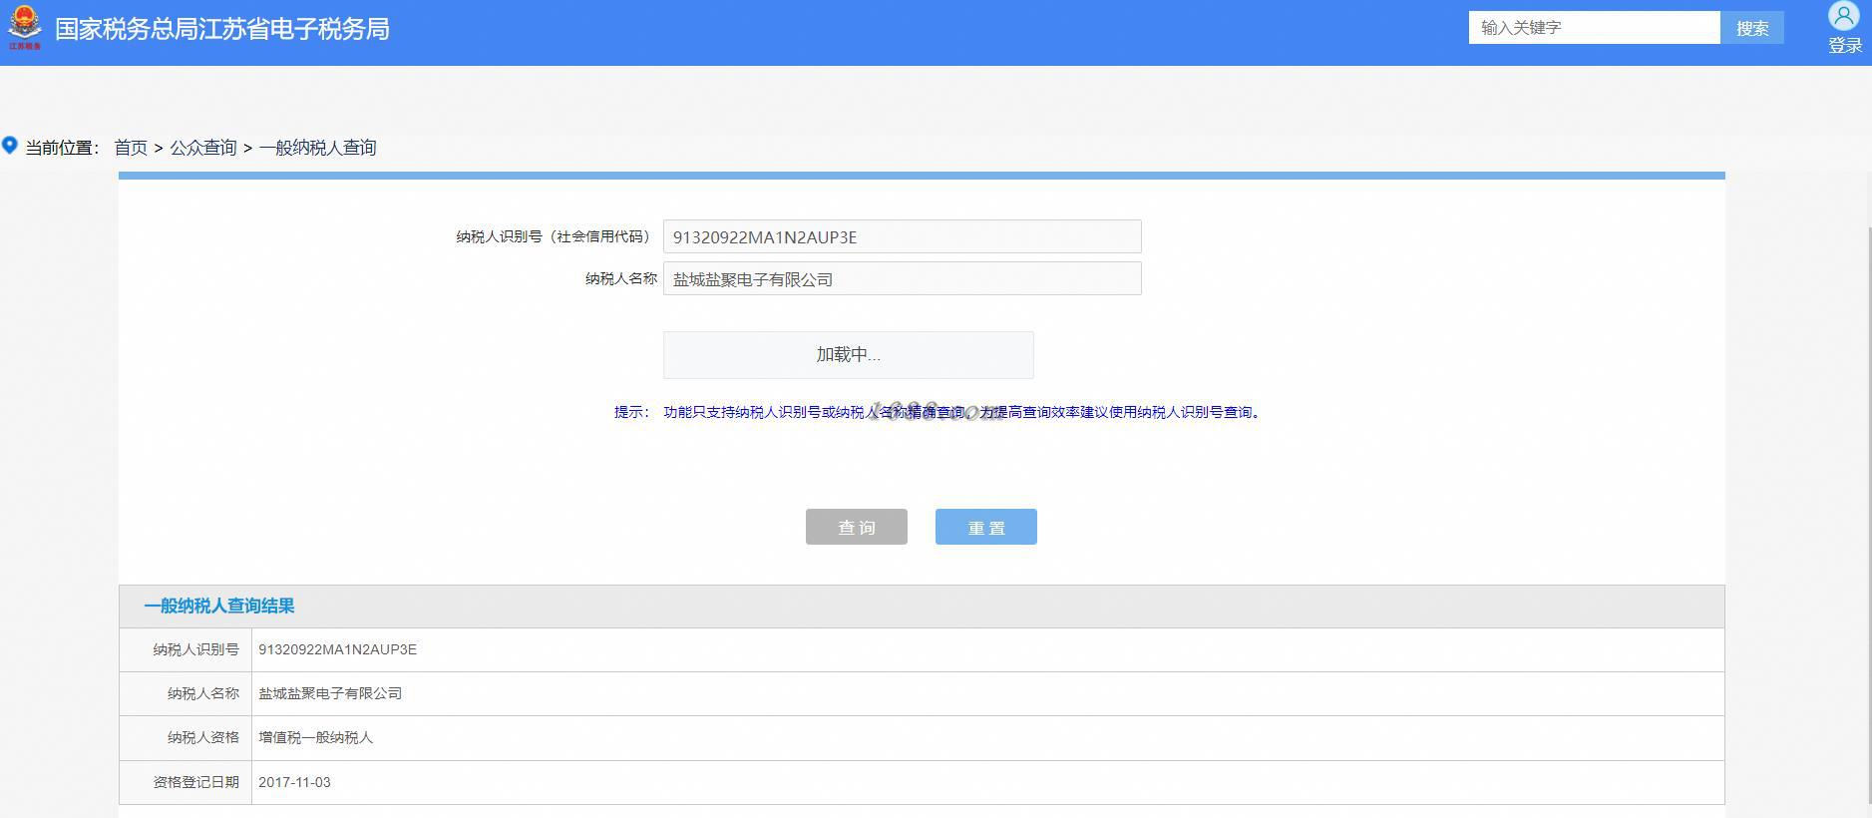
Task: Go to 首页 in the breadcrumb
Action: click(x=131, y=148)
